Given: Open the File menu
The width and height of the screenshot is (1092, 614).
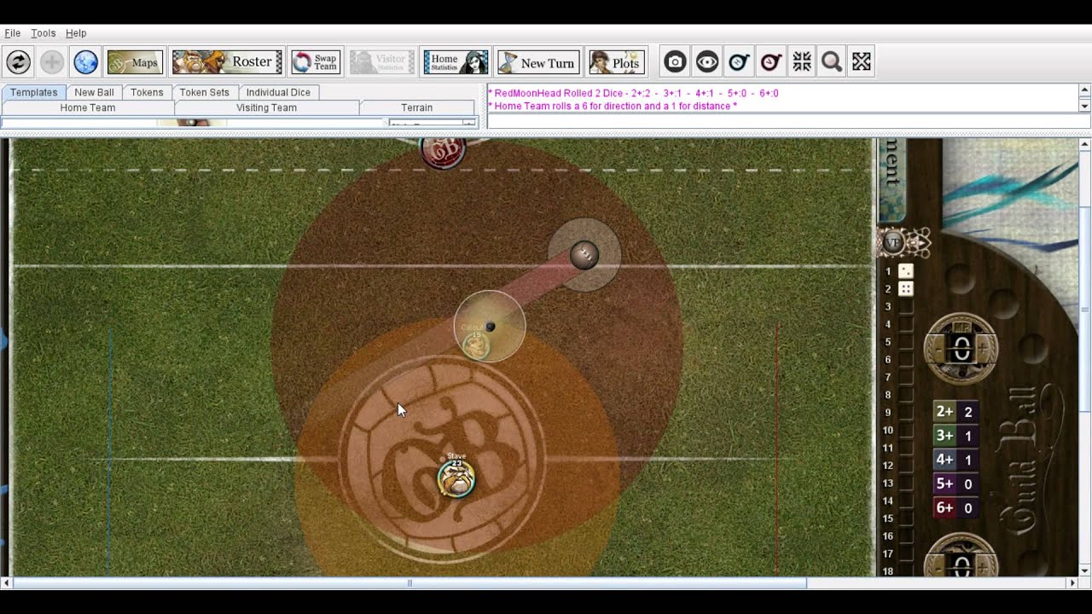Looking at the screenshot, I should pyautogui.click(x=13, y=33).
